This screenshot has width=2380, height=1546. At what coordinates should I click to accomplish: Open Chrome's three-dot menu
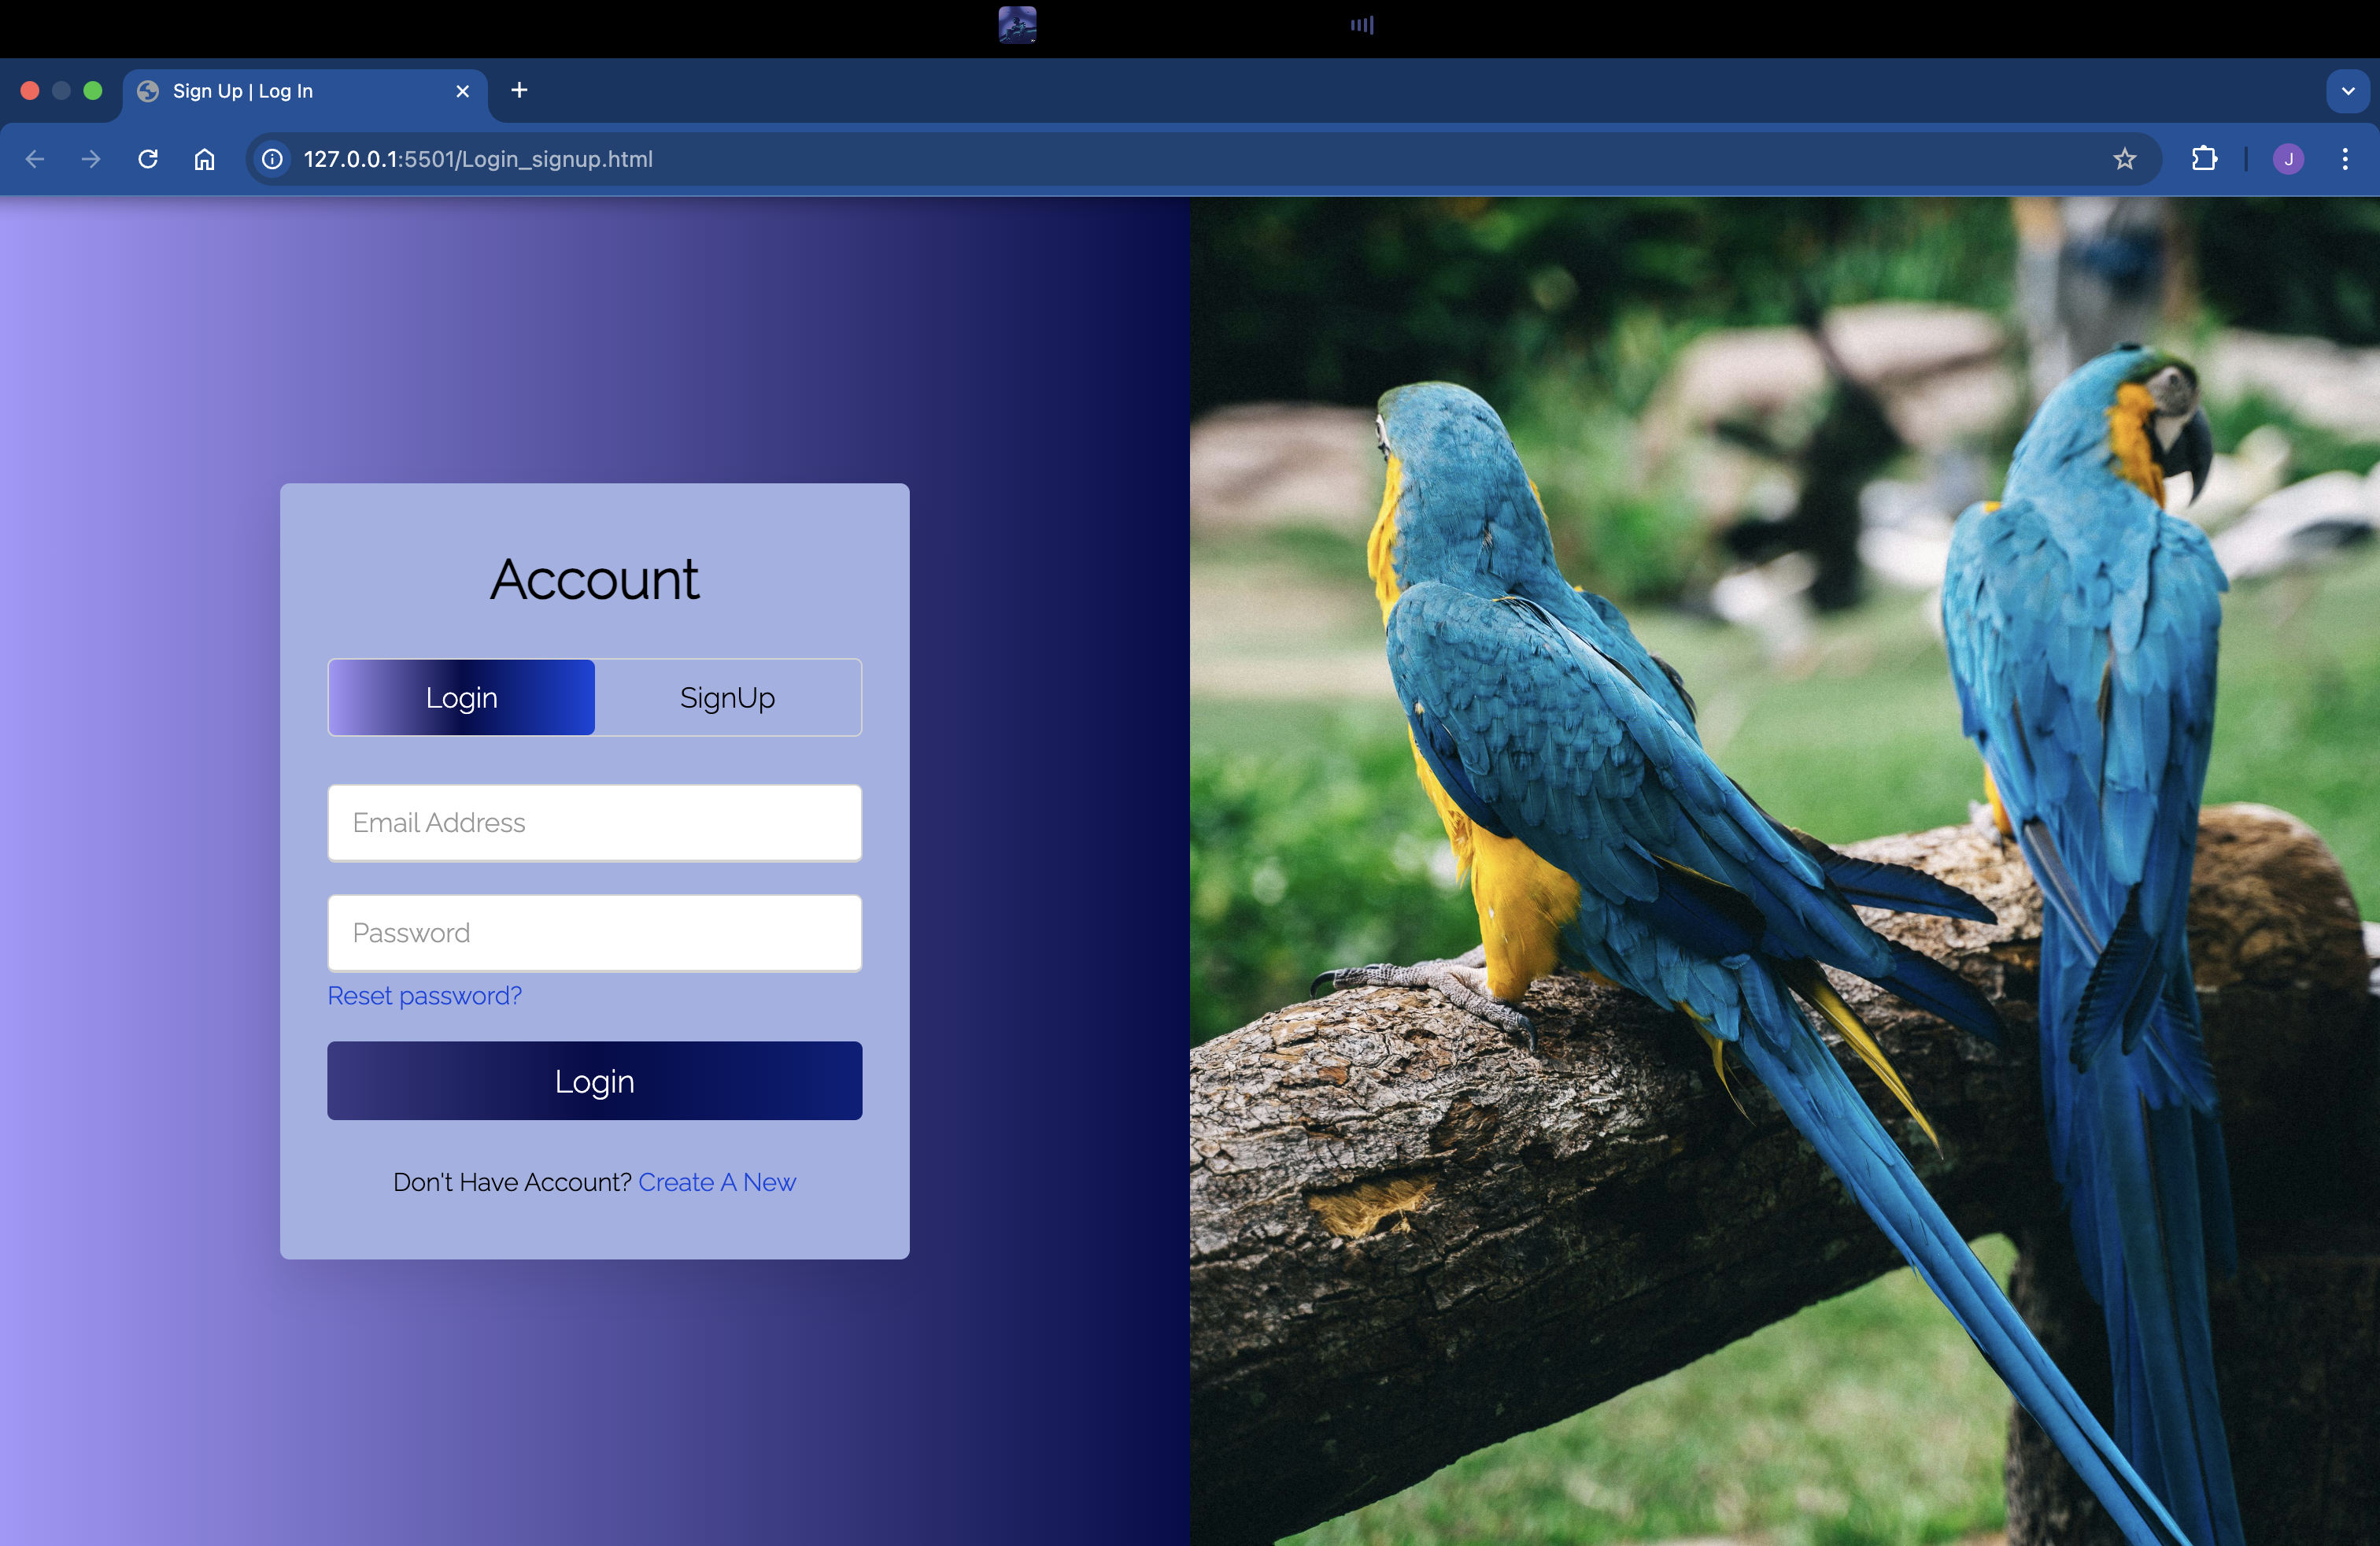2344,159
